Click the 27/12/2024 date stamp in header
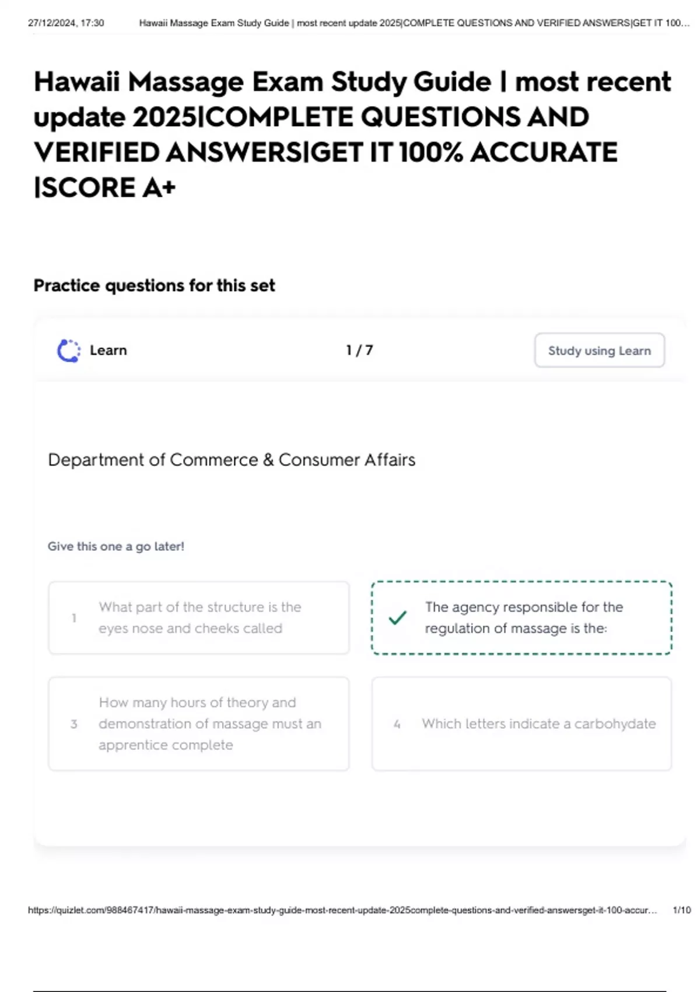 click(66, 23)
